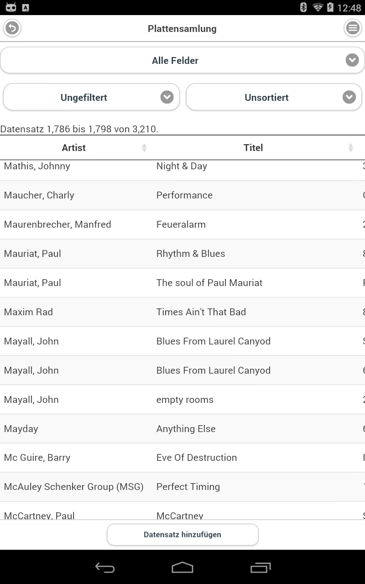
Task: Select the Artist column header
Action: tap(74, 148)
